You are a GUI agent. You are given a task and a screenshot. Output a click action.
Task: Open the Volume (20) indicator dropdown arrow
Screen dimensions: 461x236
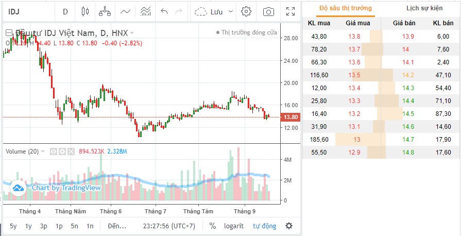pyautogui.click(x=43, y=151)
